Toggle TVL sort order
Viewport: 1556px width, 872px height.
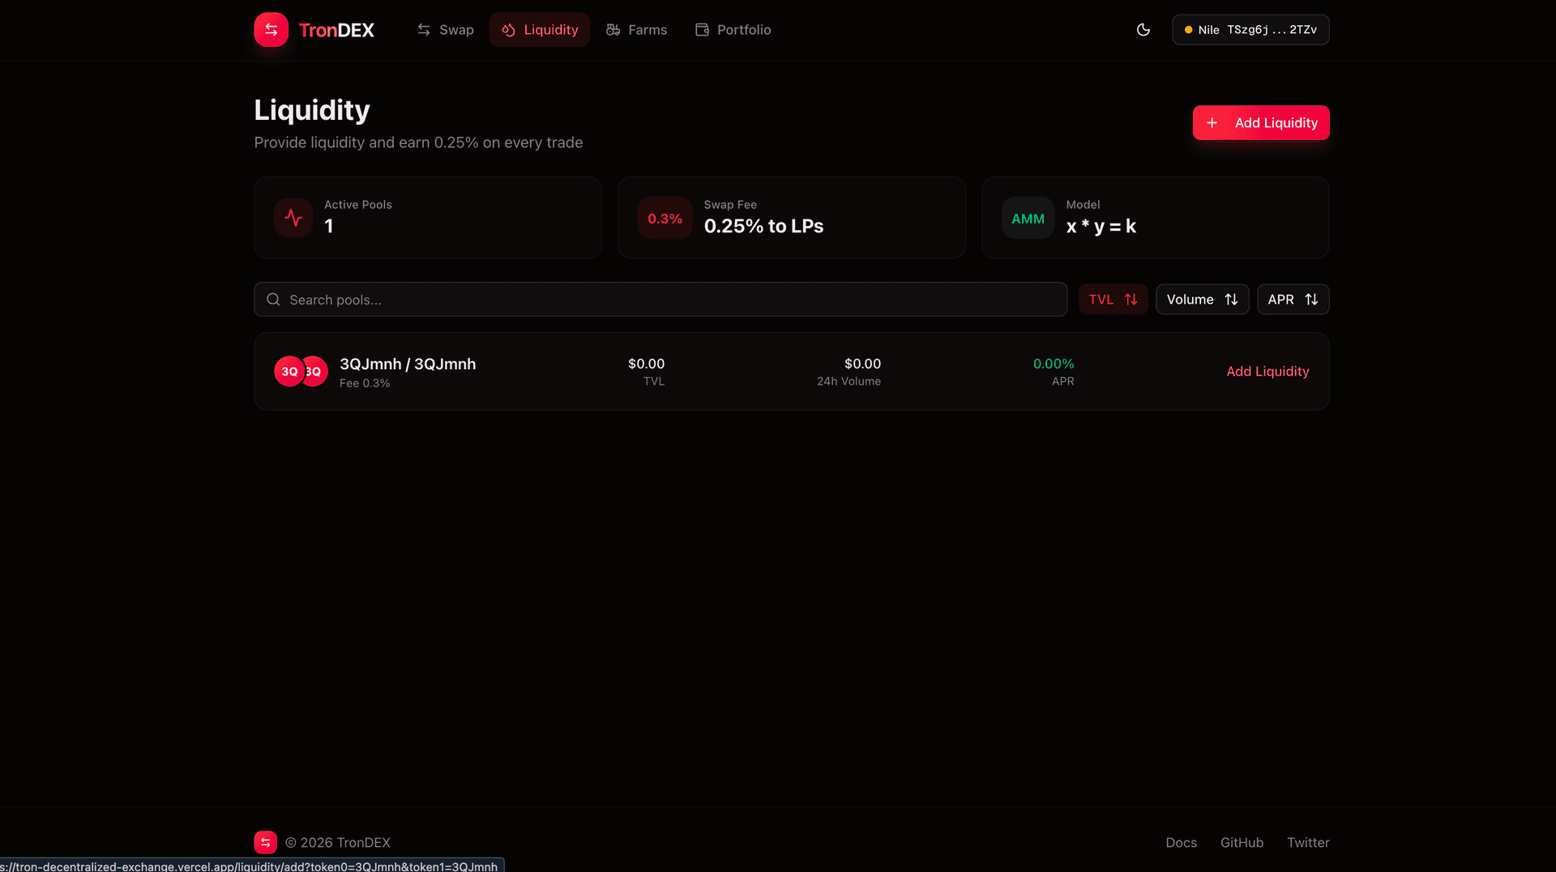1113,300
